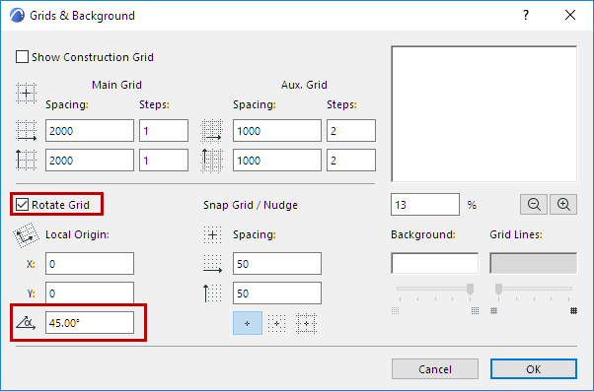This screenshot has height=391, width=594.
Task: Click the Background intensity slider handle
Action: click(x=470, y=290)
